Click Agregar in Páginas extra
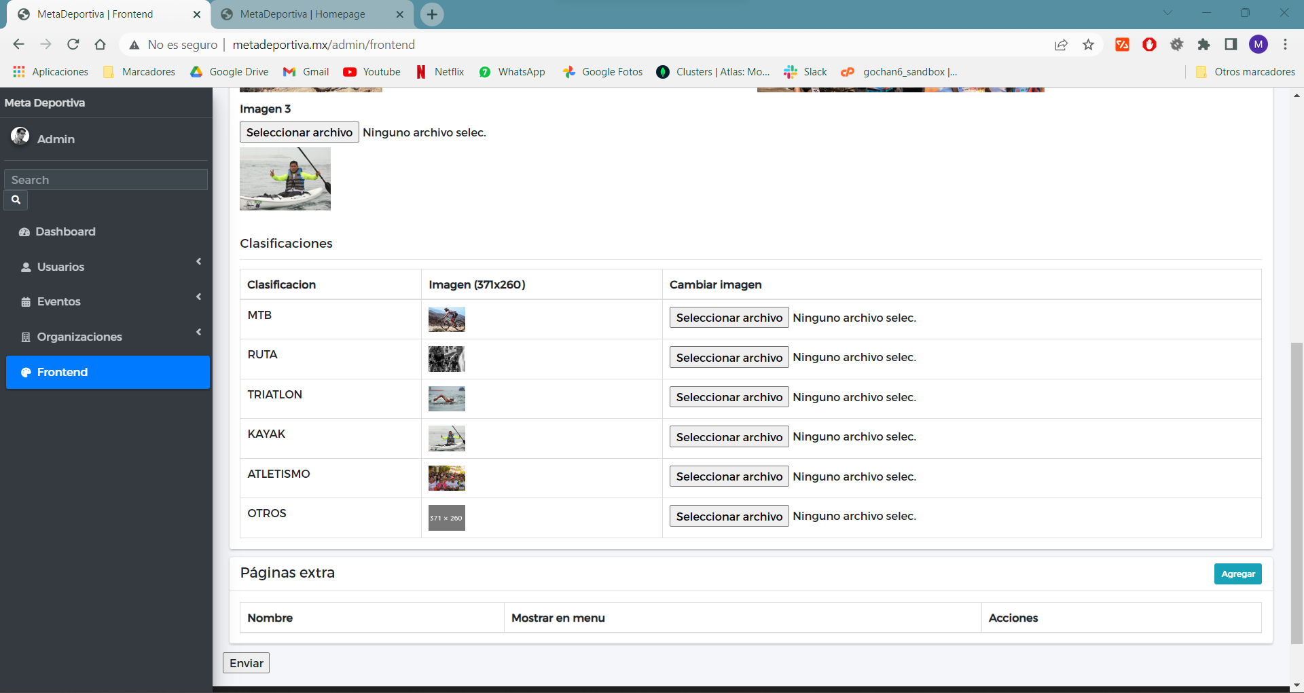This screenshot has height=693, width=1304. [1237, 574]
